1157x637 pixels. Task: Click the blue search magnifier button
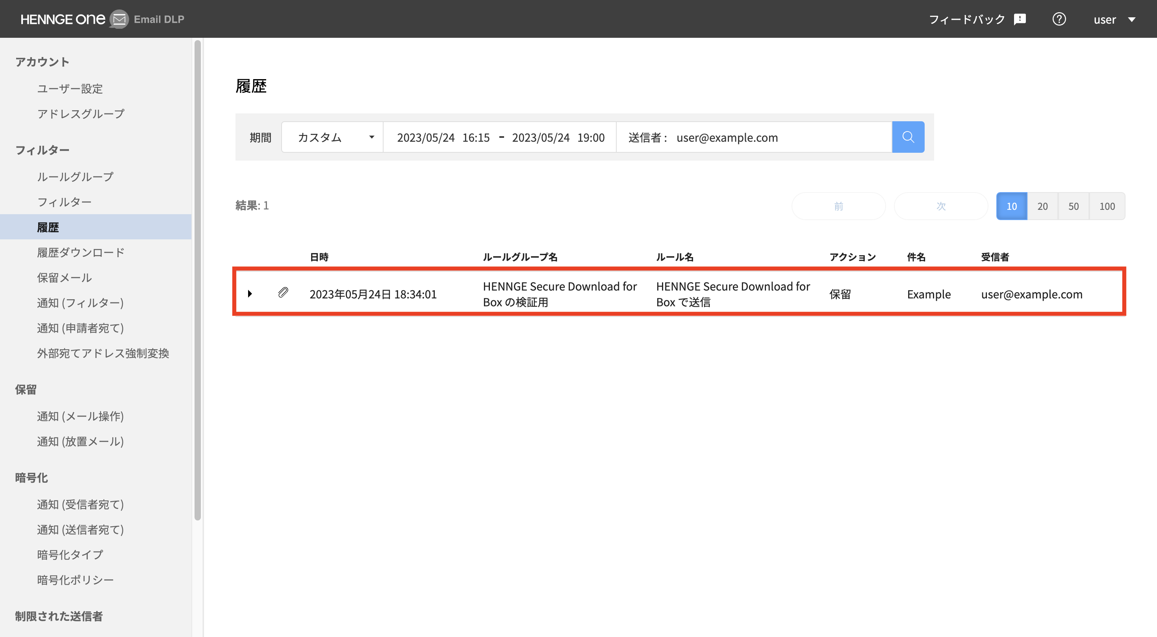coord(908,137)
